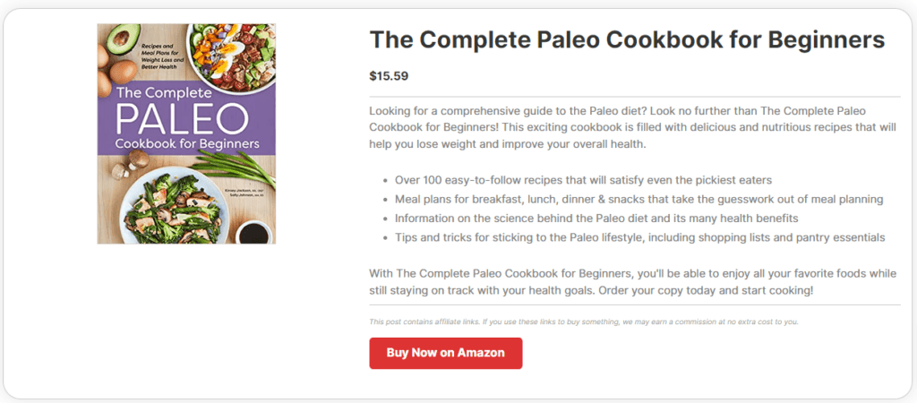Click the Buy Now on Amazon button

(x=445, y=353)
